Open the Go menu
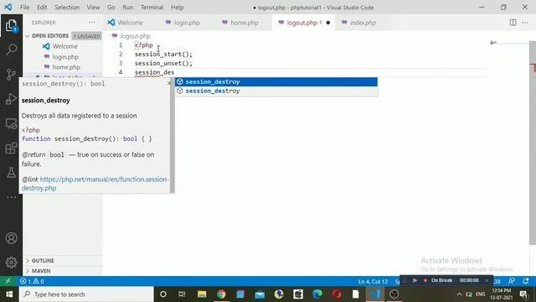The height and width of the screenshot is (302, 536). [111, 8]
